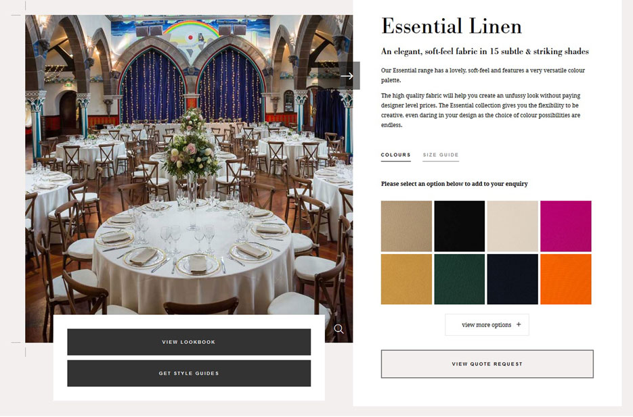Click the Essential Linen heading
The height and width of the screenshot is (417, 633).
[x=452, y=26]
